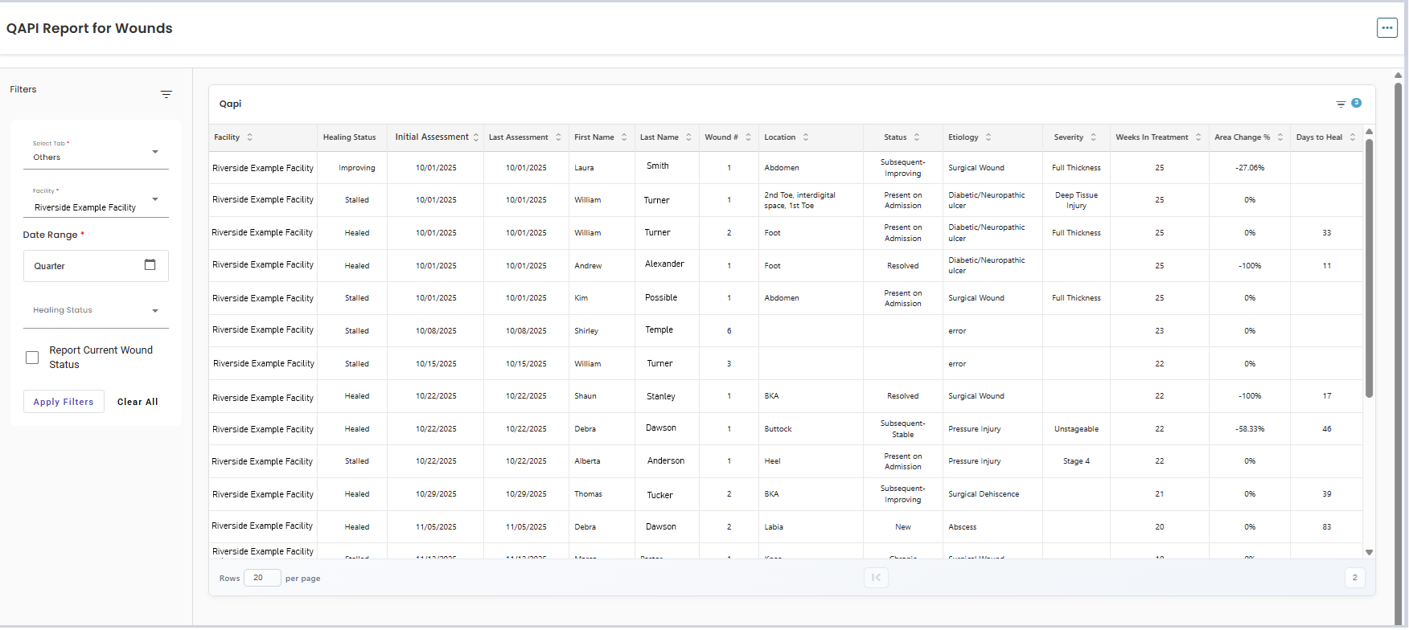This screenshot has height=630, width=1409.
Task: Click the table vertical scrollbar down arrow
Action: click(x=1369, y=553)
